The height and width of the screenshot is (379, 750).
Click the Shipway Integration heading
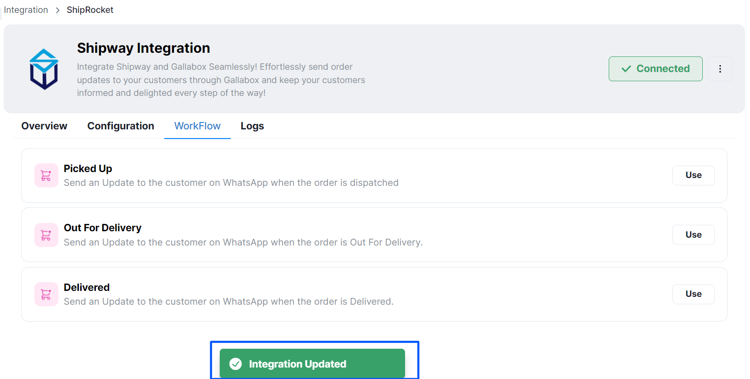(x=144, y=48)
